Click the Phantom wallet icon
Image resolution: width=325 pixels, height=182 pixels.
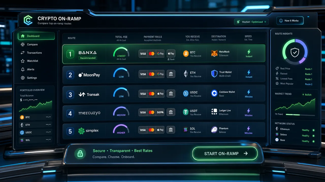(214, 130)
